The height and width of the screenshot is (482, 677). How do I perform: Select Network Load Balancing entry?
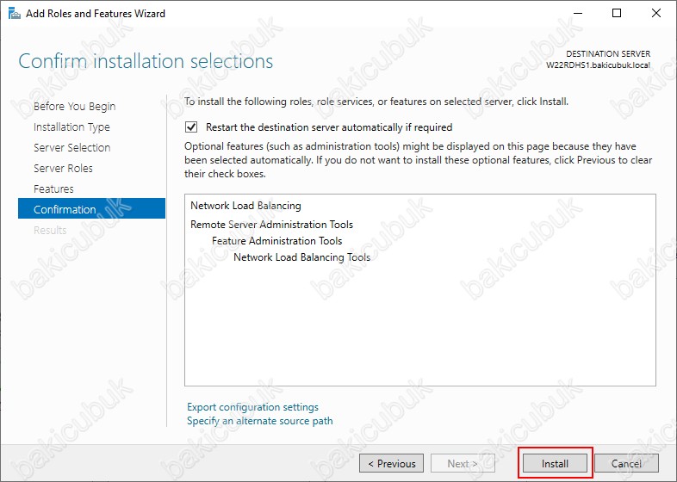[x=245, y=206]
